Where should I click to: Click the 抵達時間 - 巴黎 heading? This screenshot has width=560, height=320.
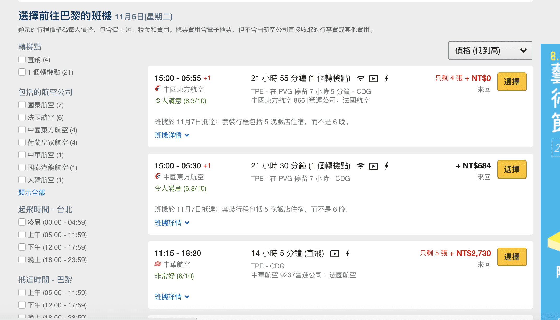pyautogui.click(x=45, y=280)
